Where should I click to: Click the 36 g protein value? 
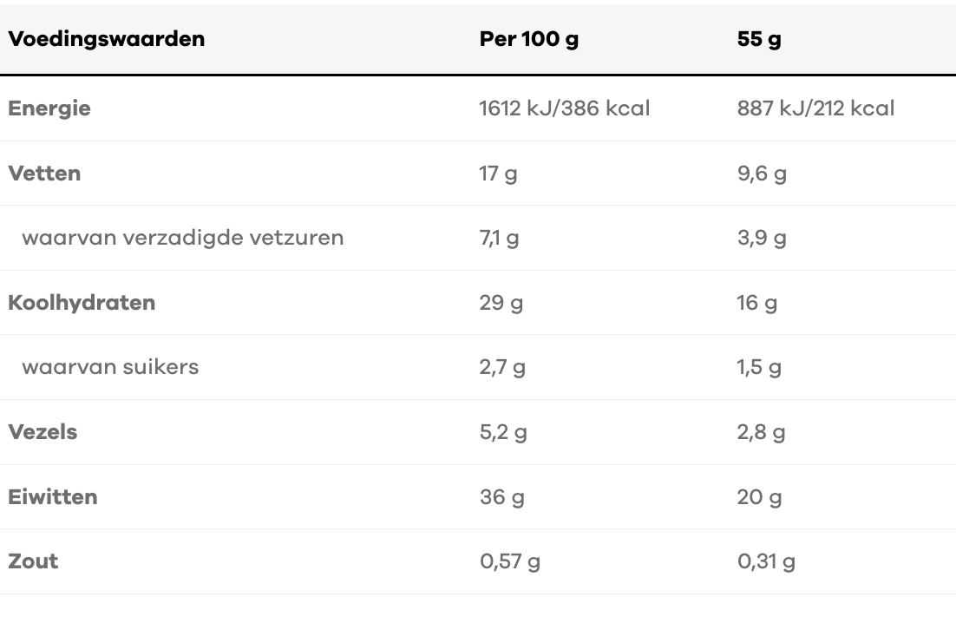[501, 497]
